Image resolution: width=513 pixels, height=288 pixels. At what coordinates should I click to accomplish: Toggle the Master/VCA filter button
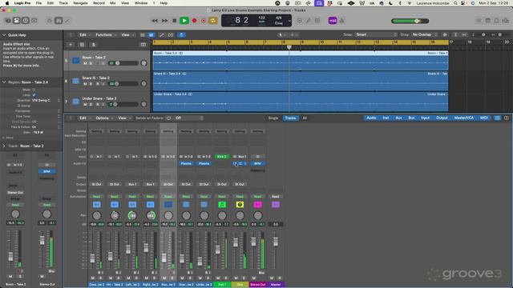tap(464, 118)
